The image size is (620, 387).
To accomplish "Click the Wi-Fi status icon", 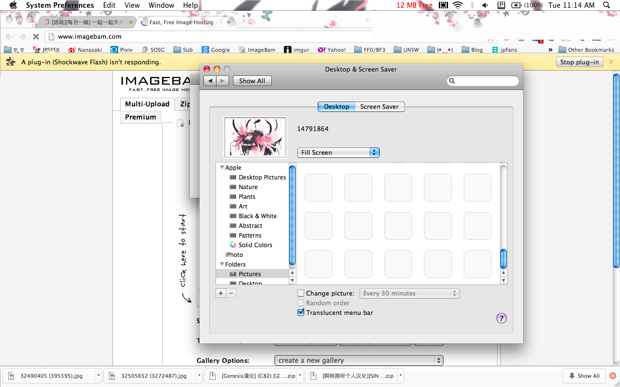I will 458,5.
